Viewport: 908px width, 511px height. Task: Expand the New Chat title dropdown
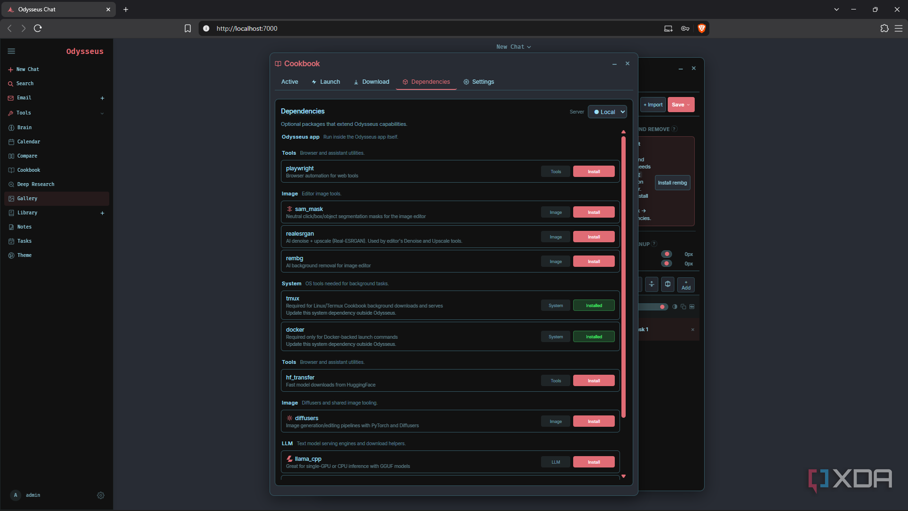click(x=514, y=47)
